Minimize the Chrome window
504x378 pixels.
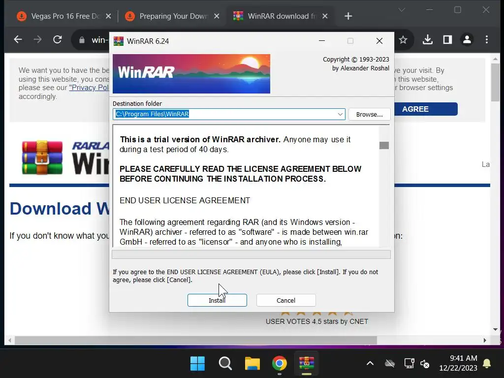pyautogui.click(x=429, y=10)
